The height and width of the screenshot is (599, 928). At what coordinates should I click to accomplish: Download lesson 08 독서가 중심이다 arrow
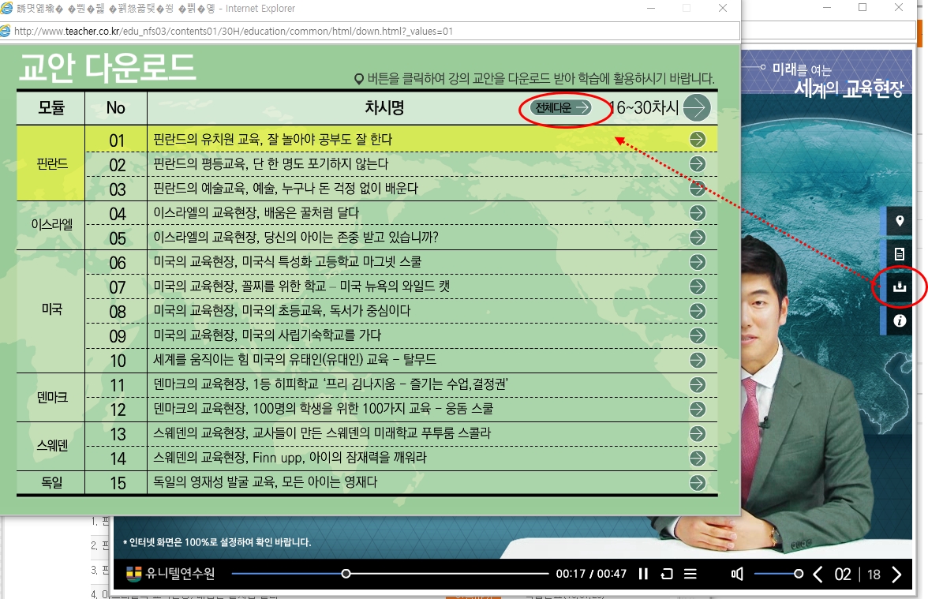[698, 311]
